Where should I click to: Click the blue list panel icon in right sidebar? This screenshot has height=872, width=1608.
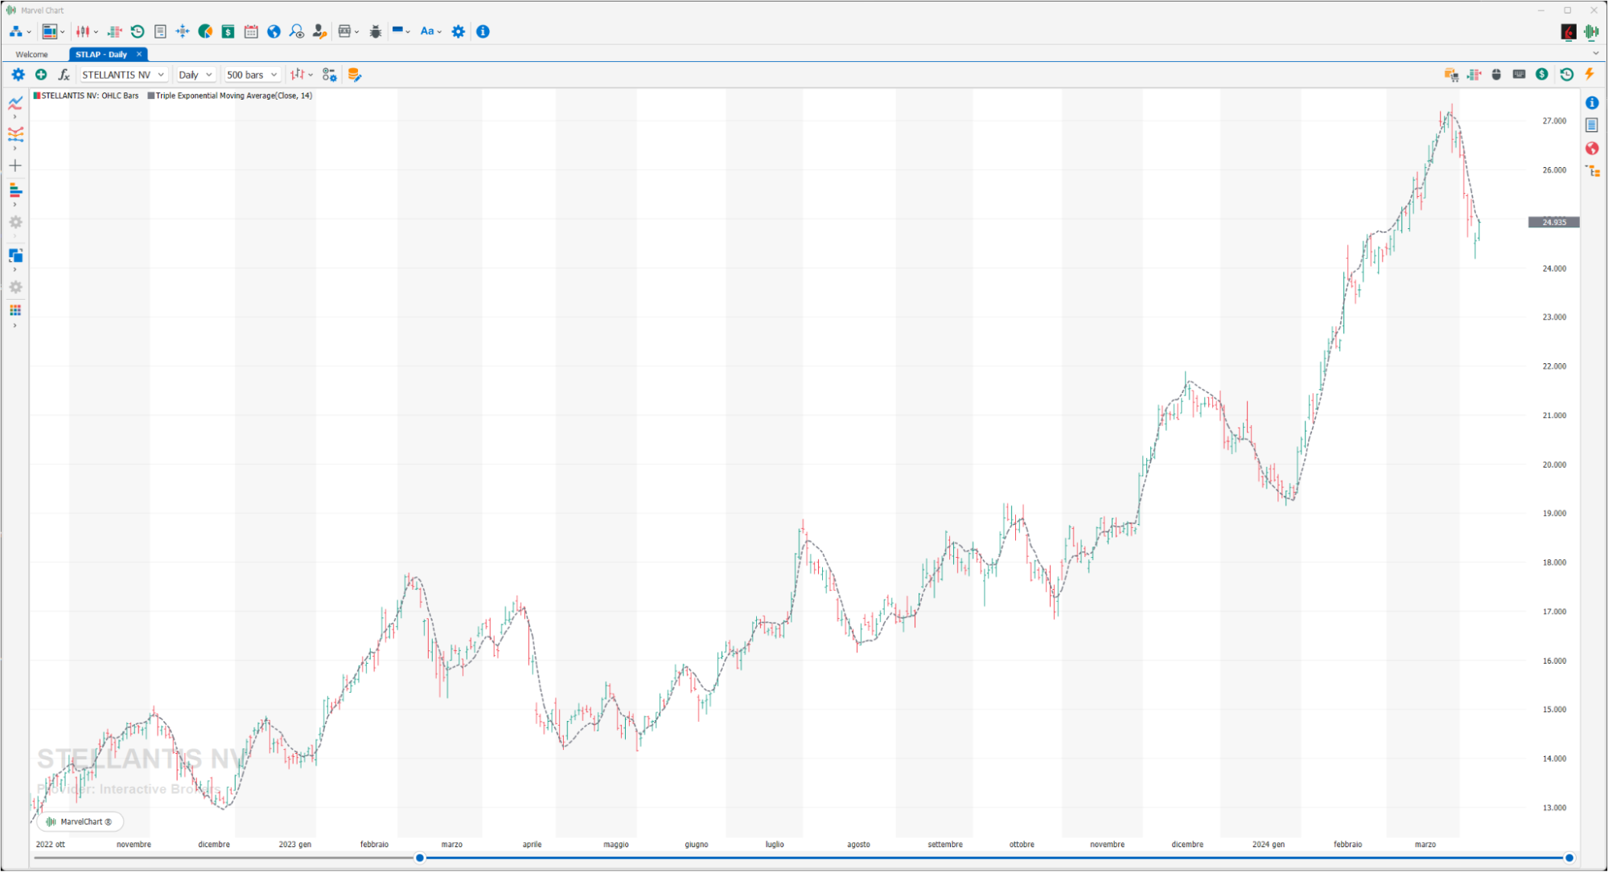click(x=1592, y=125)
